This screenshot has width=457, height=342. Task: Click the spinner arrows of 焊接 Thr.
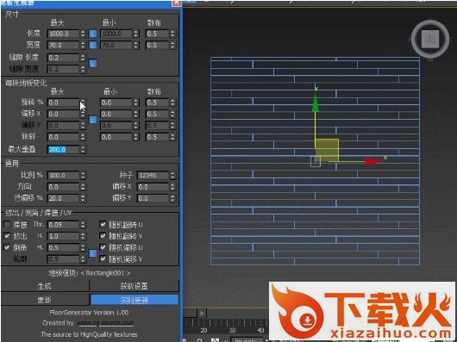coord(83,225)
